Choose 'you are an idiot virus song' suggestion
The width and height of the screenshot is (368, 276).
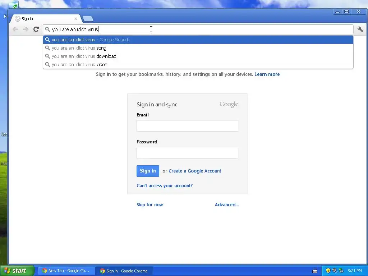(198, 48)
